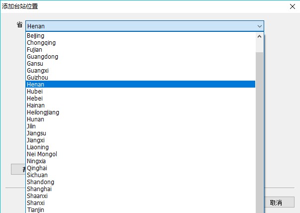Select Fujian province option

pos(34,50)
